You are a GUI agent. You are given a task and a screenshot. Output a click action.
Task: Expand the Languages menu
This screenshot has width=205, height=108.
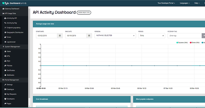click(184, 3)
